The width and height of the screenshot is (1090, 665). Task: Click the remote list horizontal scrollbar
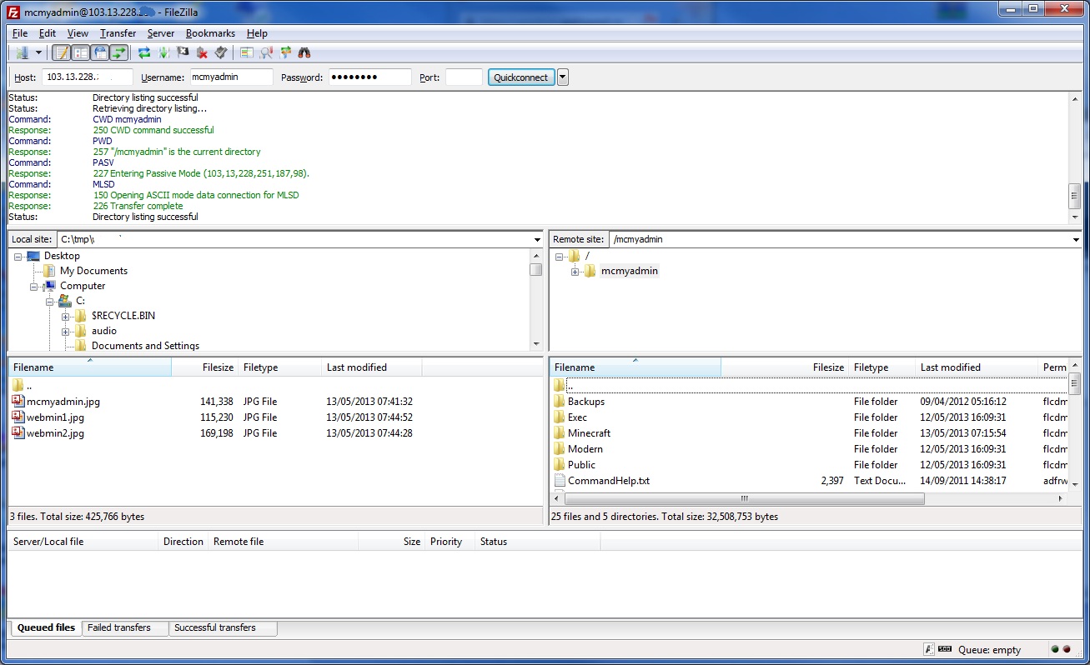click(744, 499)
